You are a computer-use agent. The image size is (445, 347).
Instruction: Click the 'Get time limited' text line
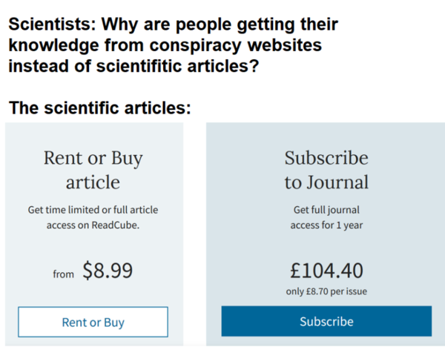tap(93, 210)
